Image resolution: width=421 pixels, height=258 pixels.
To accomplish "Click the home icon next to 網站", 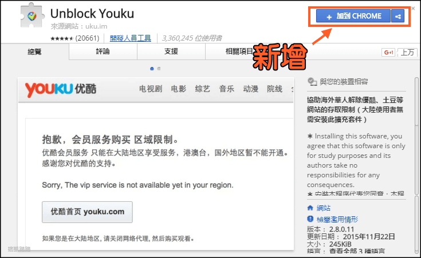I will click(x=310, y=208).
